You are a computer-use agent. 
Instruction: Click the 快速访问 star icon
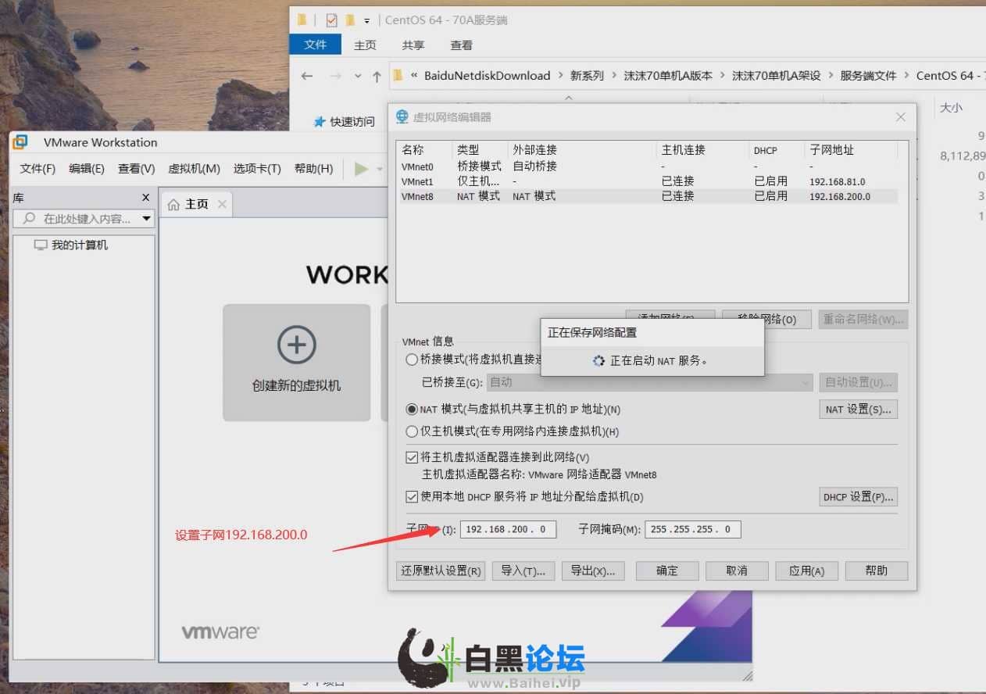coord(319,122)
